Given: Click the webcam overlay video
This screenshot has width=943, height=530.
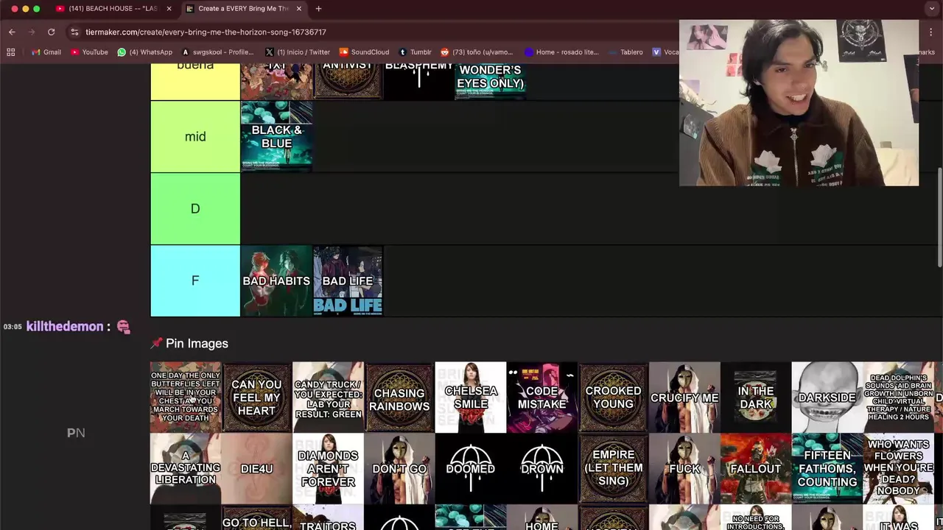Looking at the screenshot, I should pos(799,103).
